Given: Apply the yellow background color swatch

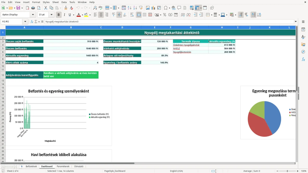Looking at the screenshot, I should 86,15.
